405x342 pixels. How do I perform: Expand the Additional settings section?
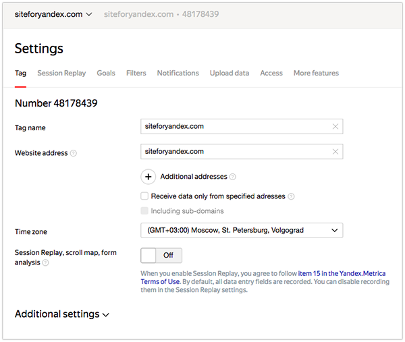pyautogui.click(x=62, y=314)
